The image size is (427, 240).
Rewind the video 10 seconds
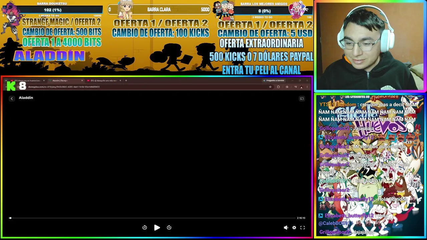pos(144,227)
